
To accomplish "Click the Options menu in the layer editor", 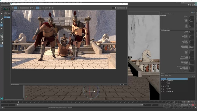I will [166, 75].
